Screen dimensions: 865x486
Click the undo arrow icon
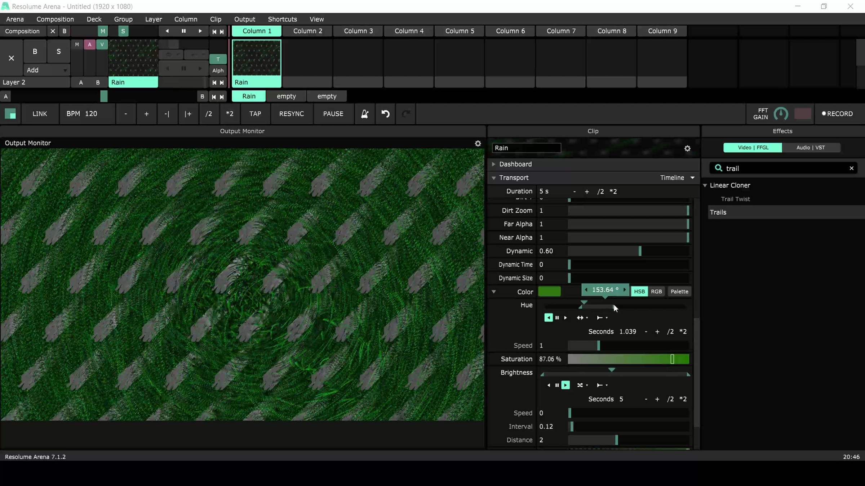pyautogui.click(x=385, y=114)
